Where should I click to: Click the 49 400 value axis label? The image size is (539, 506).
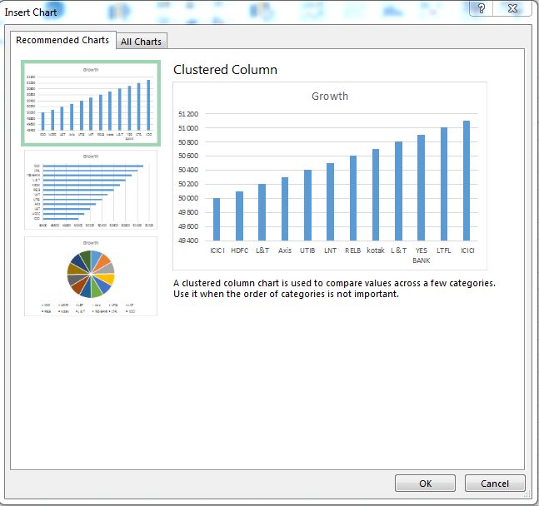[x=188, y=241]
